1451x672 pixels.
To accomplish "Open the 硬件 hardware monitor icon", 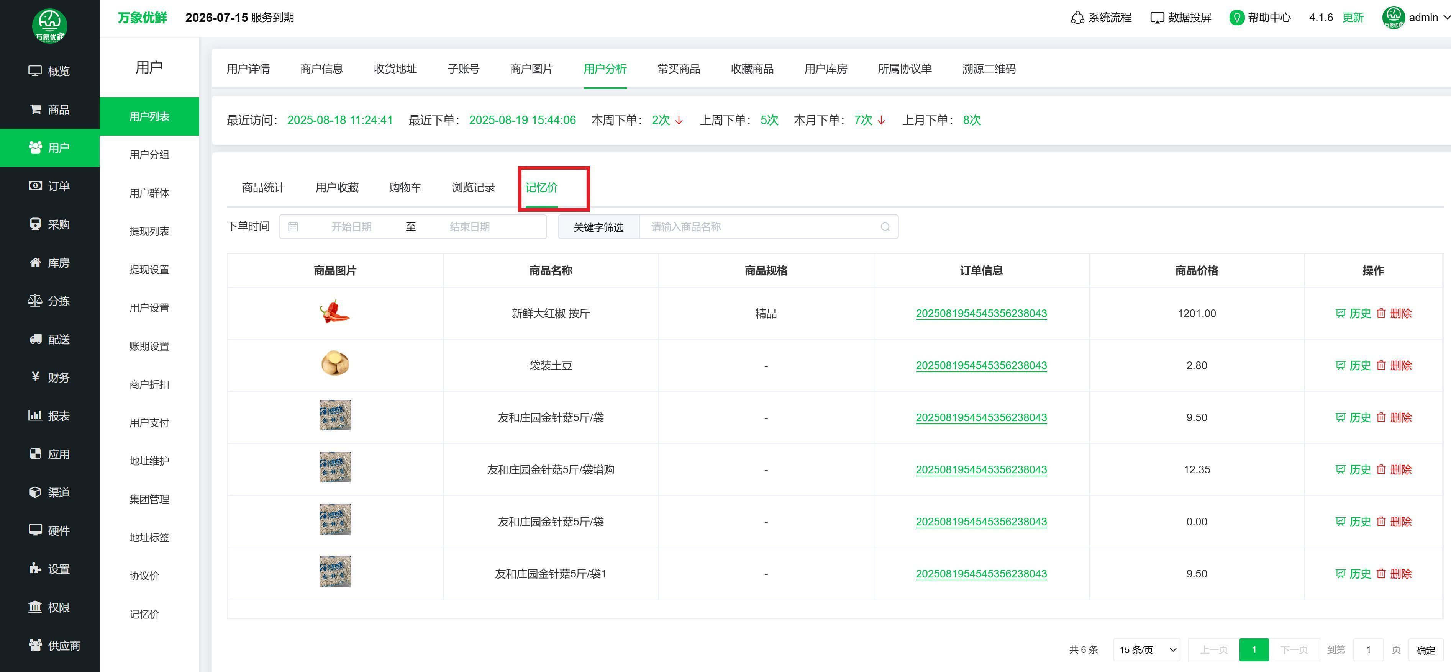I will (35, 530).
